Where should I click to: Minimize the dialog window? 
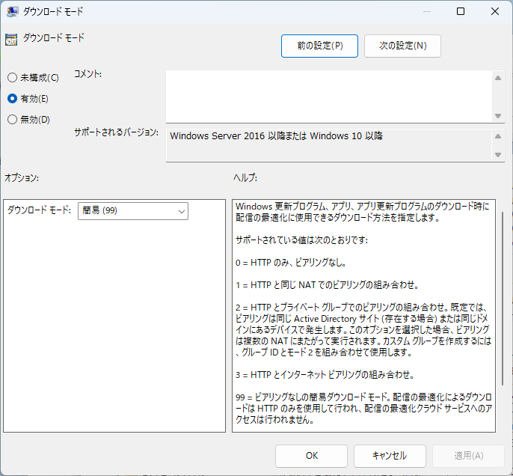pyautogui.click(x=426, y=12)
